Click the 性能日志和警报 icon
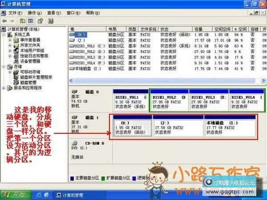 coord(16,56)
